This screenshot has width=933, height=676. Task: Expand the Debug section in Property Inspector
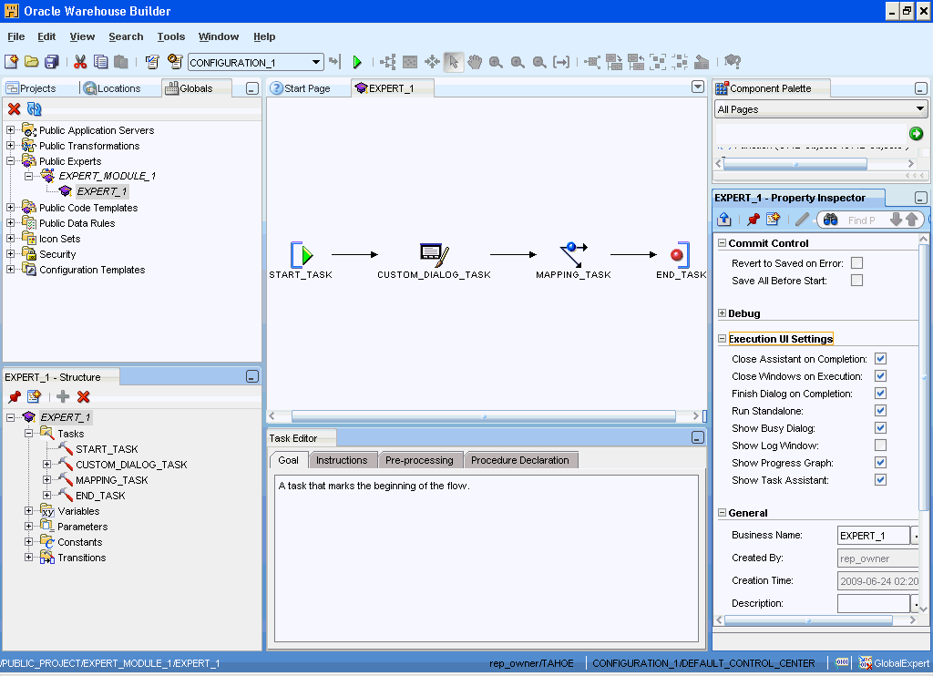pyautogui.click(x=722, y=313)
